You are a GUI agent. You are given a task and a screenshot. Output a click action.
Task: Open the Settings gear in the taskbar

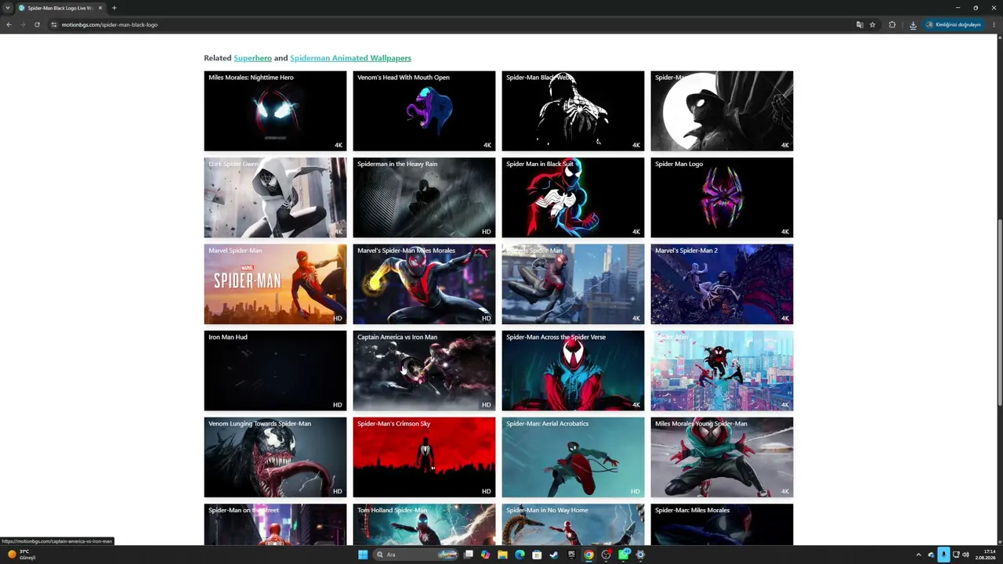pos(640,555)
